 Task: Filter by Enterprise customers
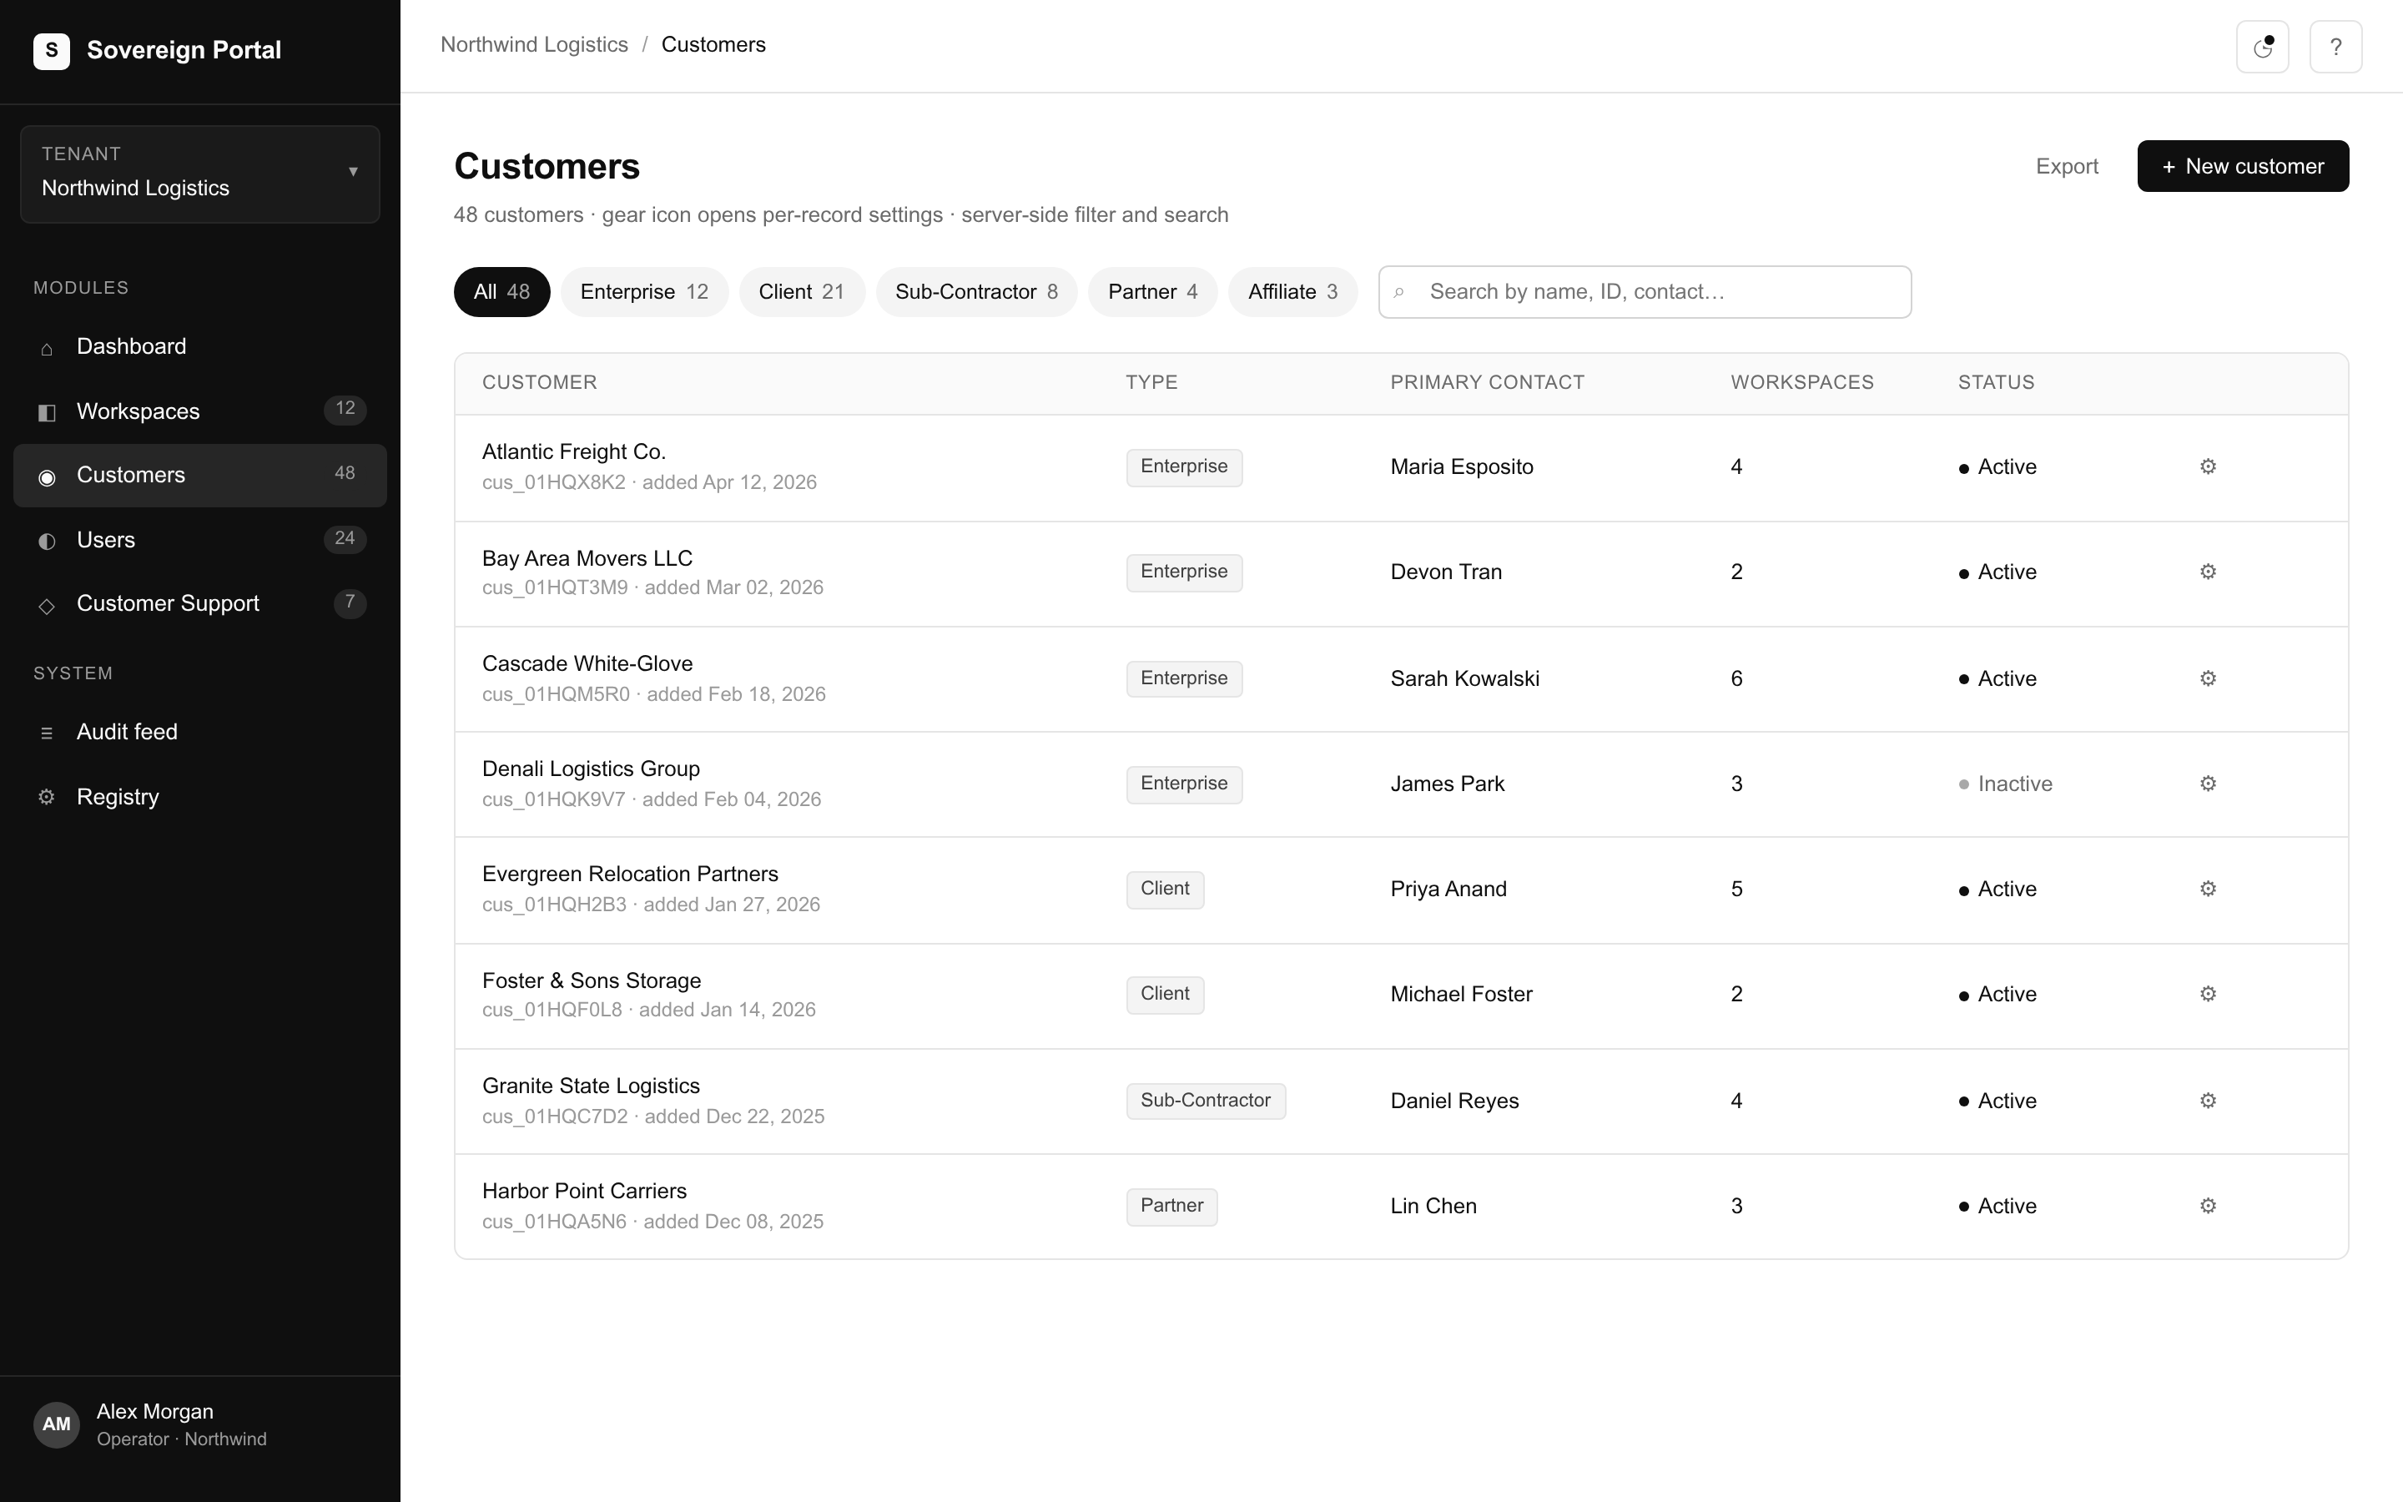[644, 292]
